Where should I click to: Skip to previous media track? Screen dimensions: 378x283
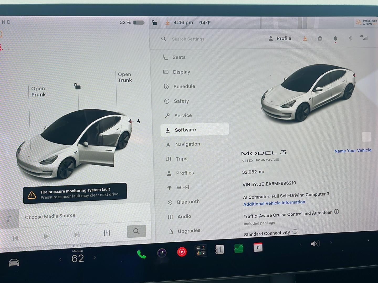(15, 238)
